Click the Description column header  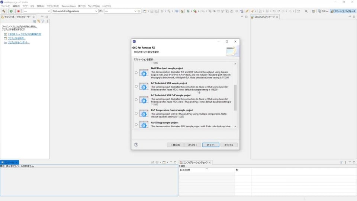click(207, 170)
